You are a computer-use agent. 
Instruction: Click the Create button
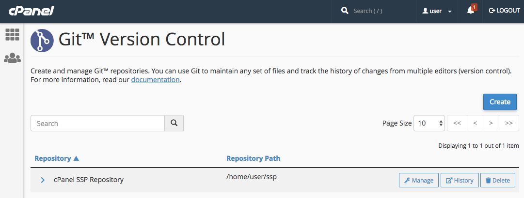[500, 102]
